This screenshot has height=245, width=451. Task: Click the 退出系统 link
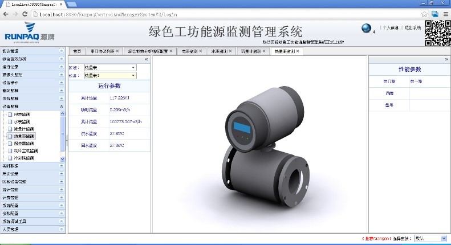click(x=413, y=27)
